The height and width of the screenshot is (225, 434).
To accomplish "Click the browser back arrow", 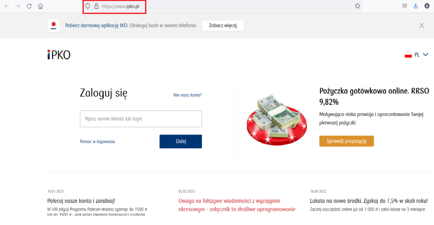I will pyautogui.click(x=7, y=6).
